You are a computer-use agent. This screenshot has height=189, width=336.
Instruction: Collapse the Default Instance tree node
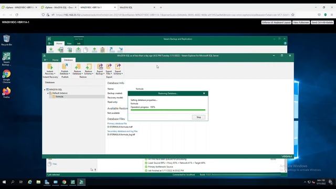point(48,93)
